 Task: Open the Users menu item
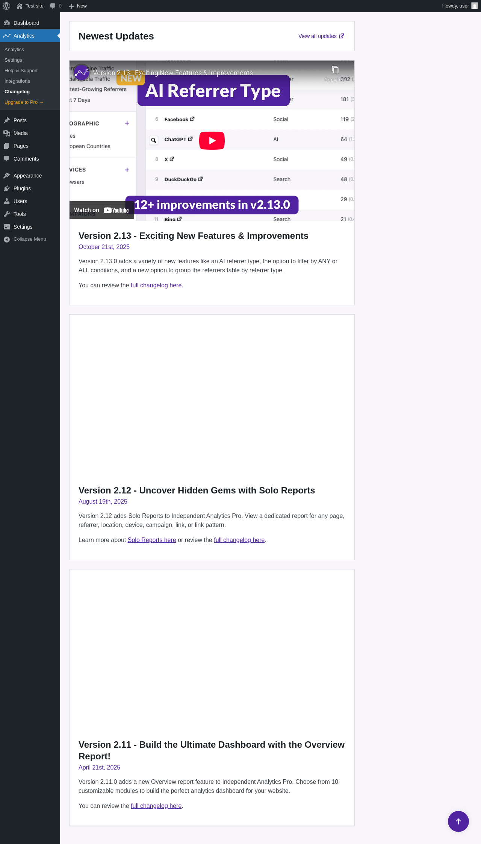click(30, 201)
